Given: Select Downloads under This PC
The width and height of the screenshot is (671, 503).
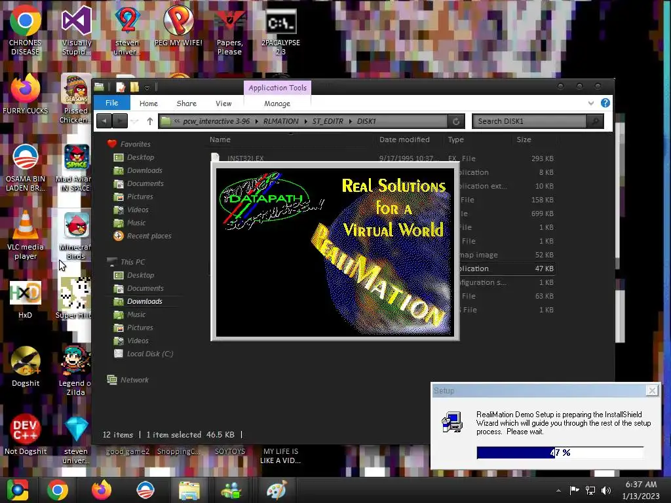Looking at the screenshot, I should pos(145,301).
